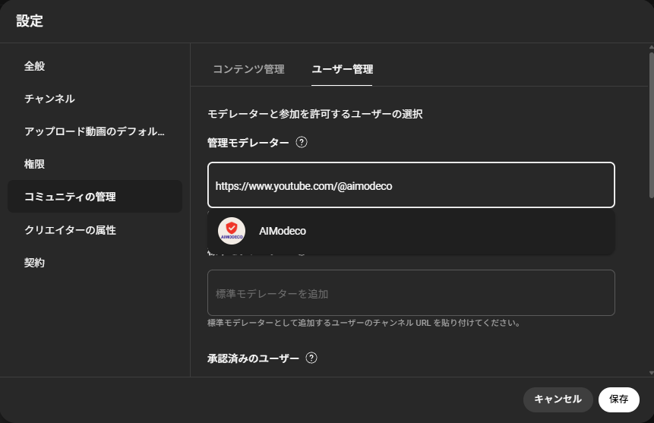The height and width of the screenshot is (423, 654).
Task: Click the 管理モデレーター URL input field
Action: [x=410, y=185]
